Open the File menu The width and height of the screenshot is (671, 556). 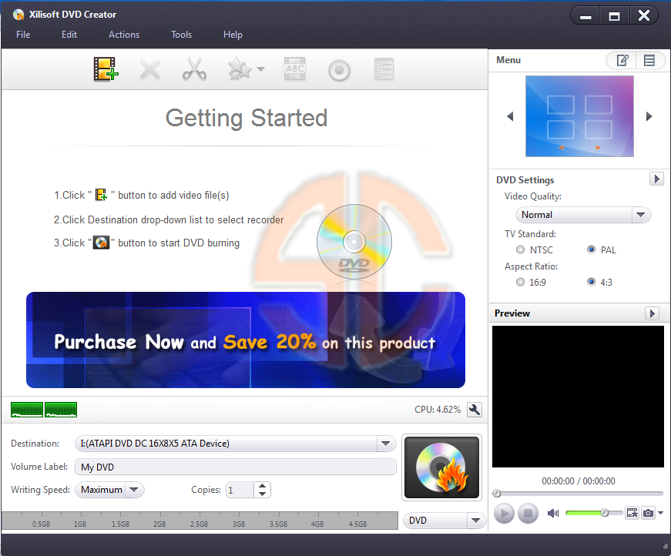click(x=23, y=35)
